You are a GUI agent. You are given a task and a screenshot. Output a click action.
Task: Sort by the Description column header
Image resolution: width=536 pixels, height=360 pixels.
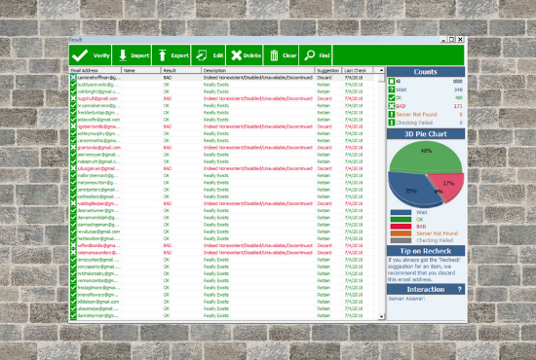[257, 70]
